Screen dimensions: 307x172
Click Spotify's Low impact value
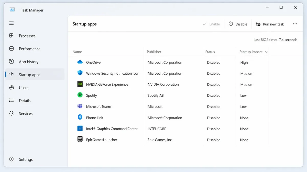[x=243, y=96]
